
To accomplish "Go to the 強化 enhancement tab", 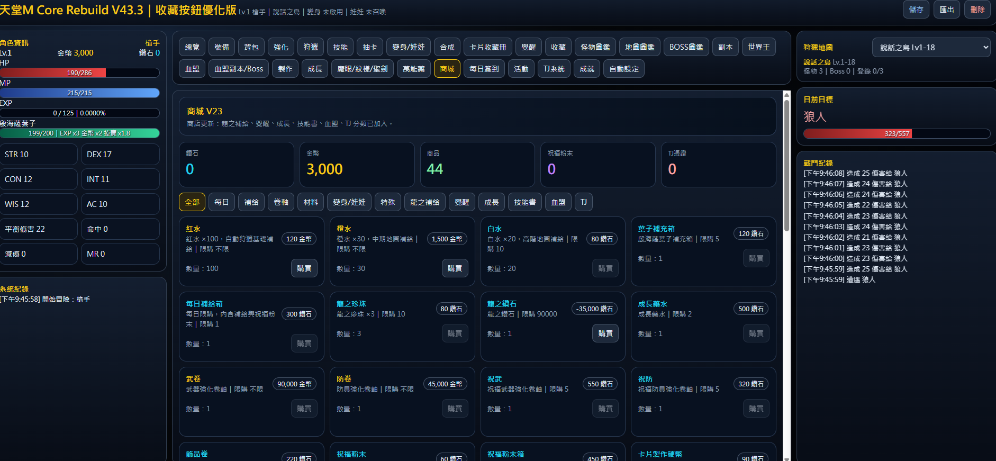I will (x=281, y=47).
